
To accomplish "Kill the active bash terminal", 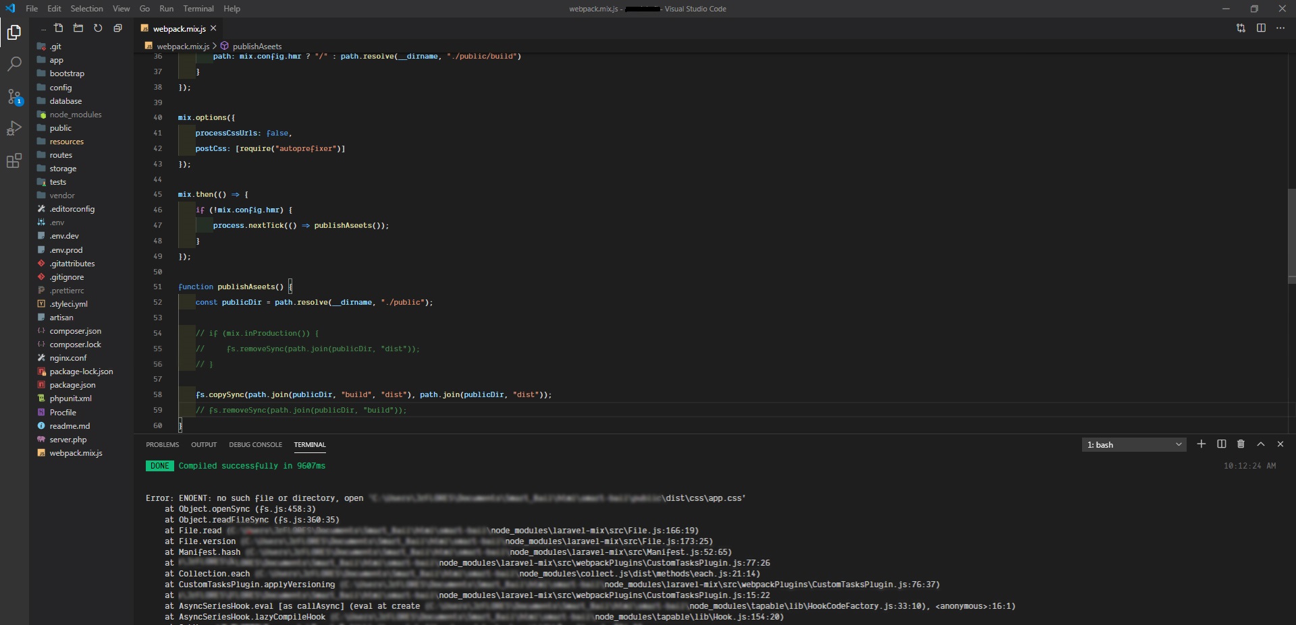I will [1241, 444].
